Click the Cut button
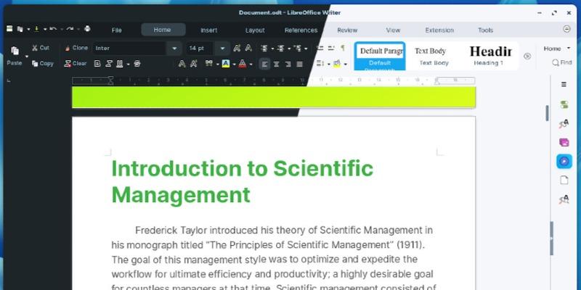Image resolution: width=581 pixels, height=290 pixels. click(x=41, y=48)
